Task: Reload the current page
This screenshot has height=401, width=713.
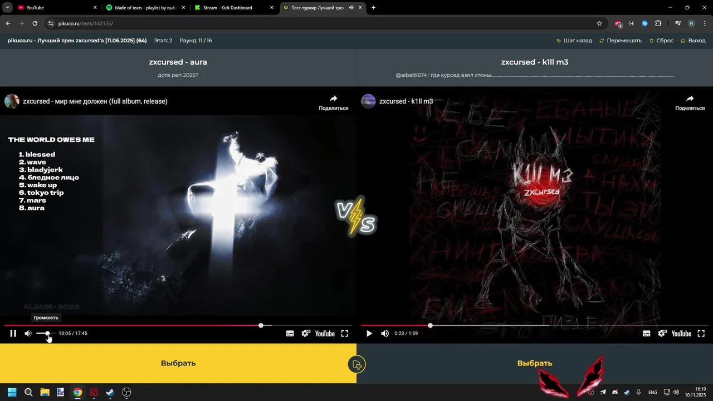Action: (35, 23)
